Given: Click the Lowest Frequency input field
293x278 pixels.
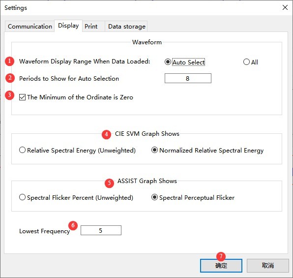Looking at the screenshot, I should click(x=101, y=230).
